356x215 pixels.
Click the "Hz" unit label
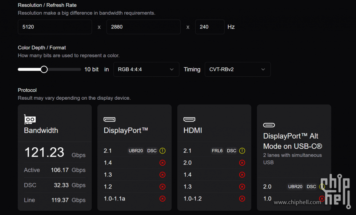click(x=231, y=27)
